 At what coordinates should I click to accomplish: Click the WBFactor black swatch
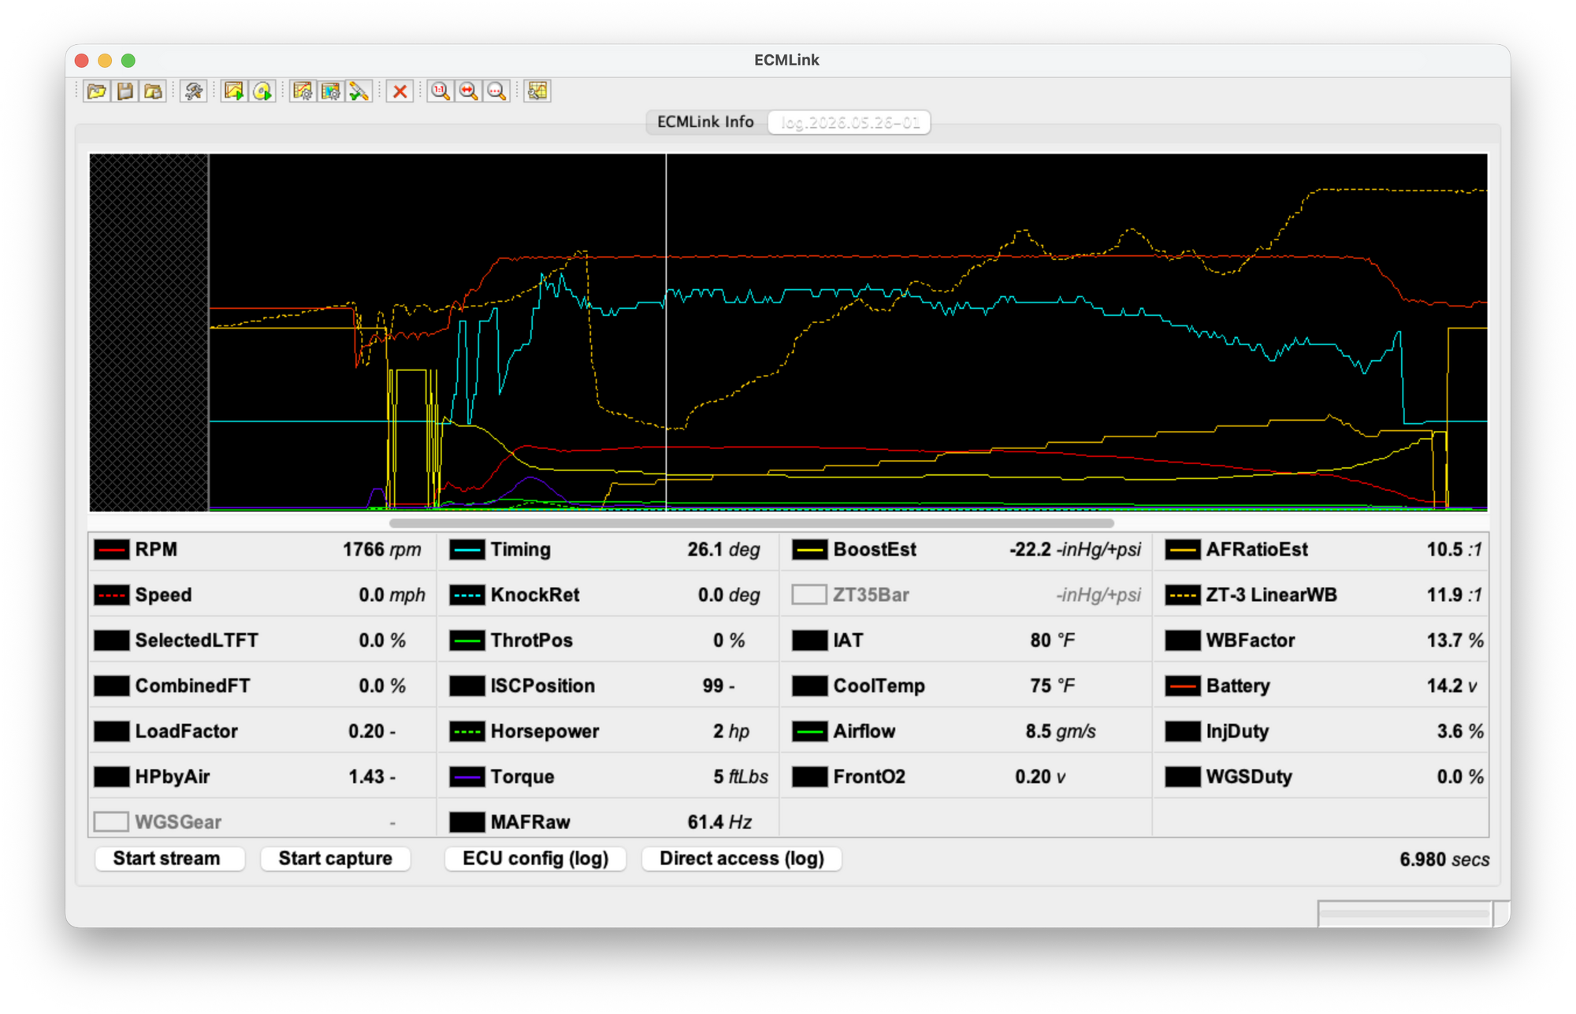[1183, 641]
